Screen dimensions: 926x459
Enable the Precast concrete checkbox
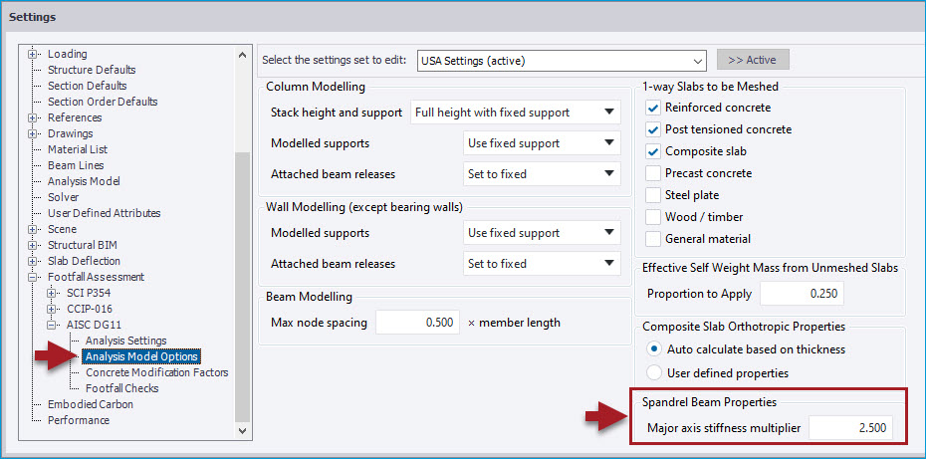(x=653, y=173)
